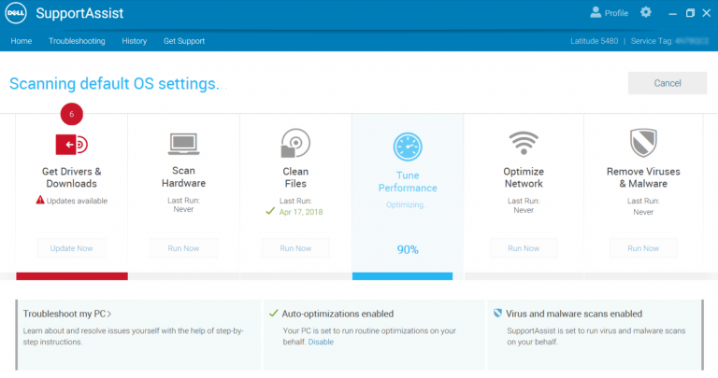Click the Tune Performance gauge icon

408,147
